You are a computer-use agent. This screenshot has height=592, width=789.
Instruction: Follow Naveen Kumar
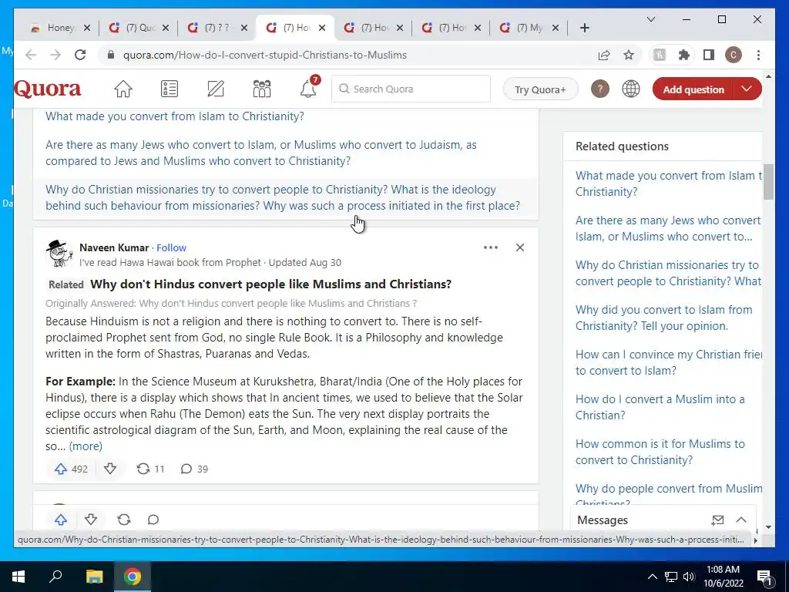(171, 247)
